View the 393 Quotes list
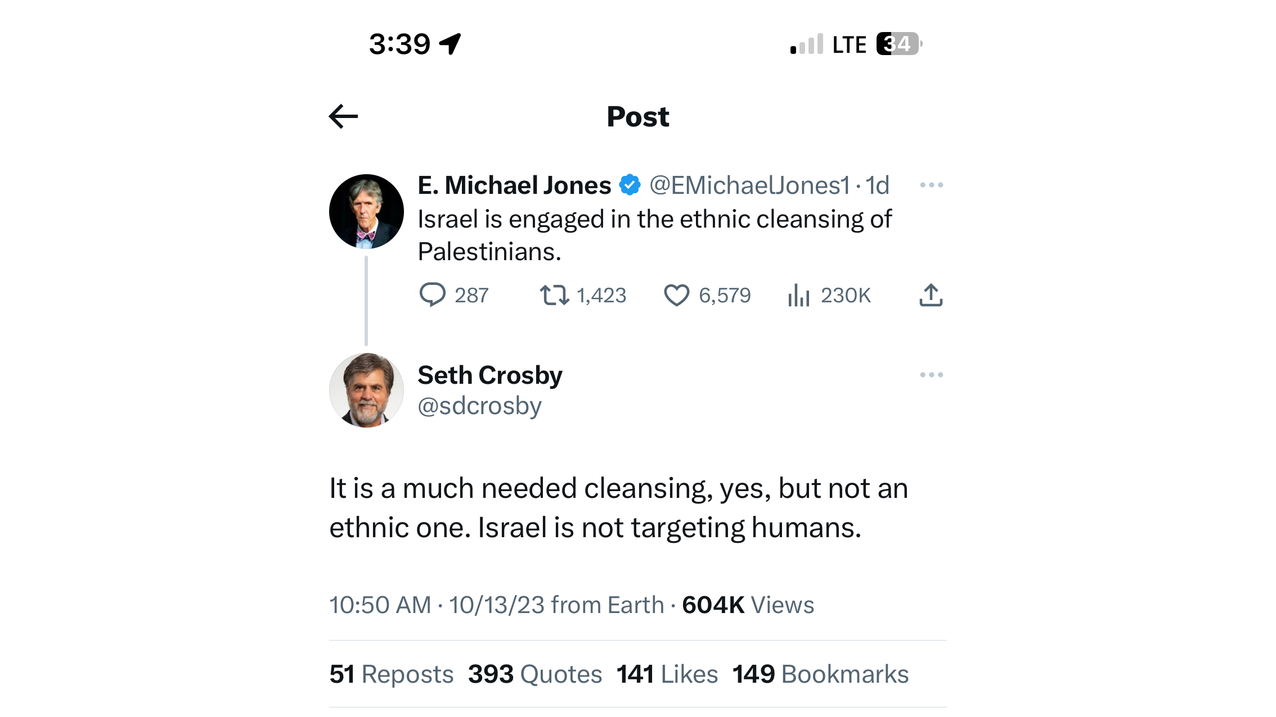This screenshot has height=717, width=1276. click(534, 674)
